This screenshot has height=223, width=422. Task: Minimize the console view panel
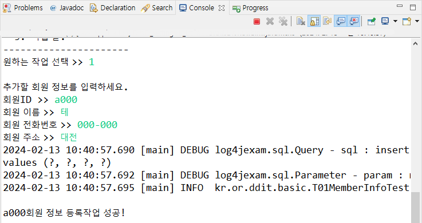pos(400,6)
